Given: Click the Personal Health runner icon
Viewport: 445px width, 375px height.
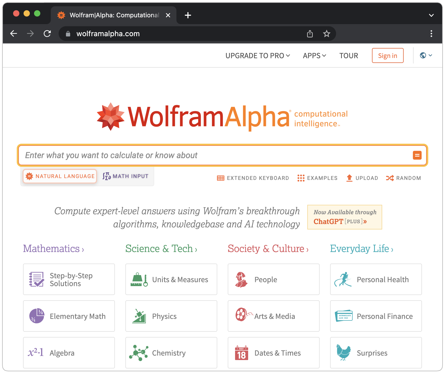Looking at the screenshot, I should coord(343,279).
